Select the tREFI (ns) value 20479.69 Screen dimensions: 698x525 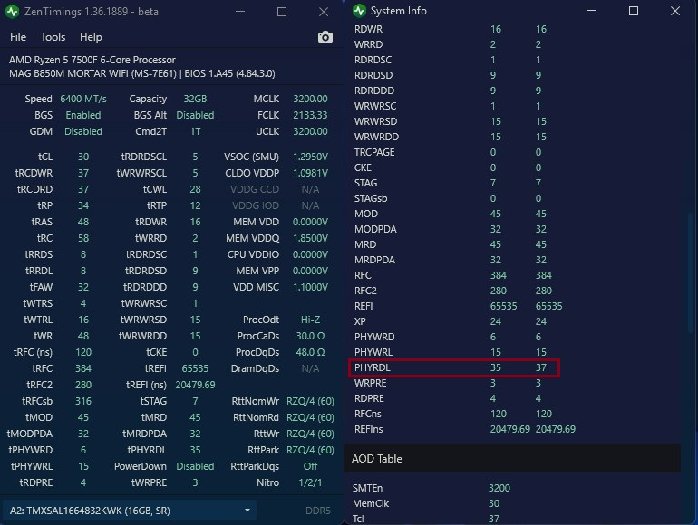(x=195, y=385)
